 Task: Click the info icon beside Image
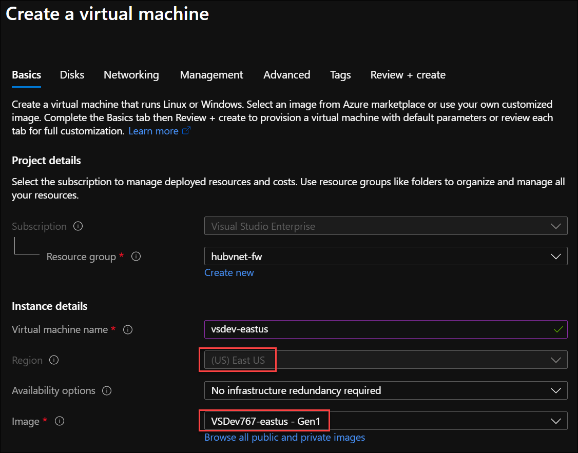click(60, 421)
